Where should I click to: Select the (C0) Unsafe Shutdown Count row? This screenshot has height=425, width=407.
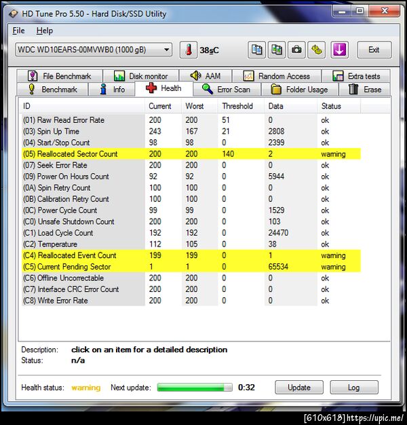191,222
